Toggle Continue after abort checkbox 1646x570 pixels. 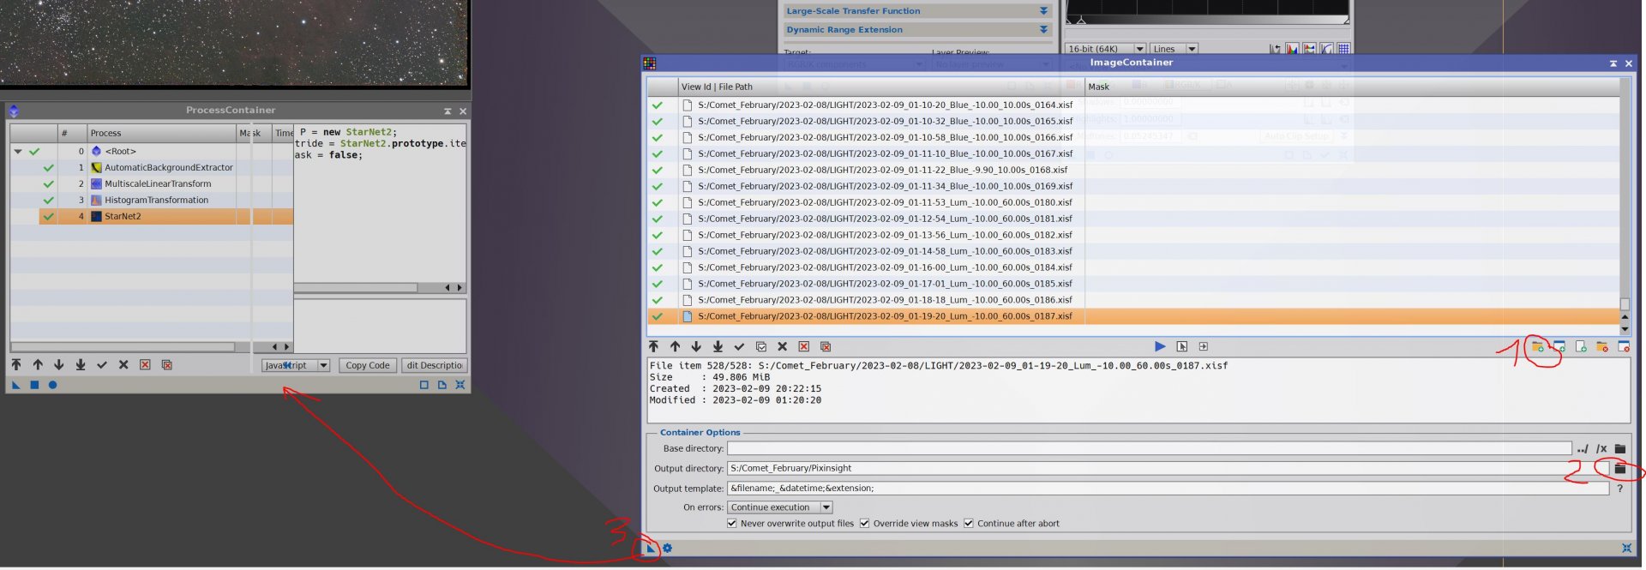coord(968,523)
